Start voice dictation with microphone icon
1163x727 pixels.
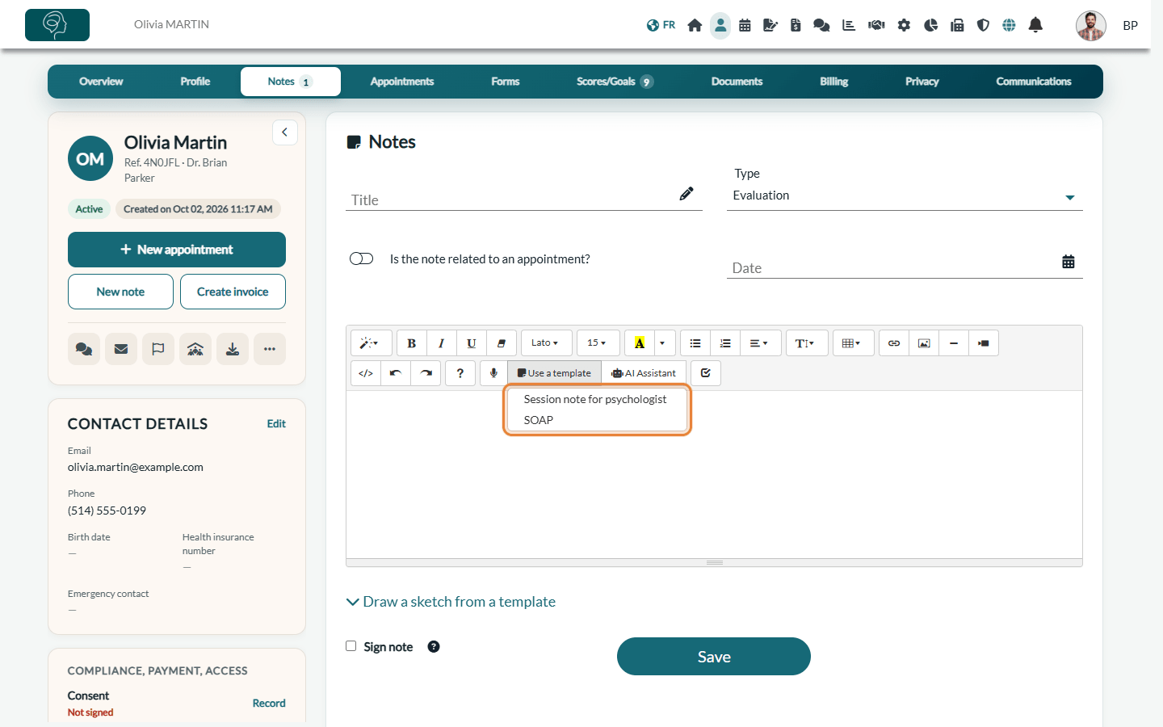[x=493, y=373]
